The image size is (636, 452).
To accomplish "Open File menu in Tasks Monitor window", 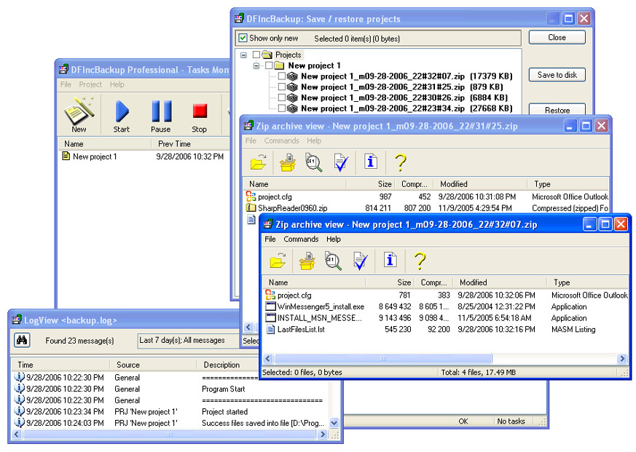I will tap(66, 84).
